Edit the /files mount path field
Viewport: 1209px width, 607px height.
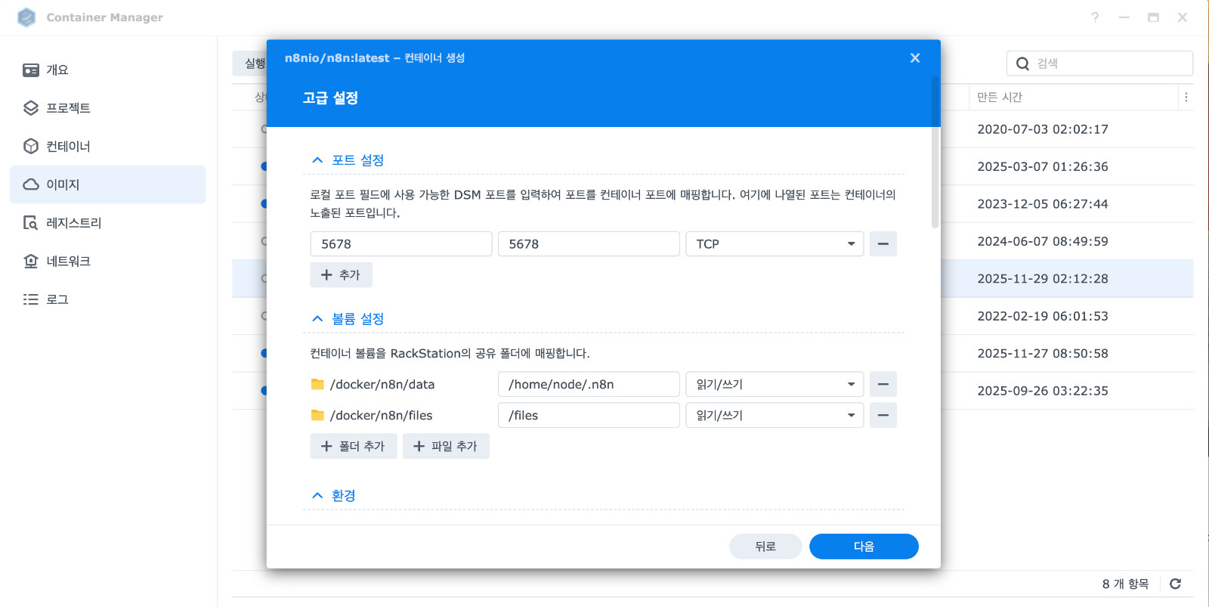[589, 416]
